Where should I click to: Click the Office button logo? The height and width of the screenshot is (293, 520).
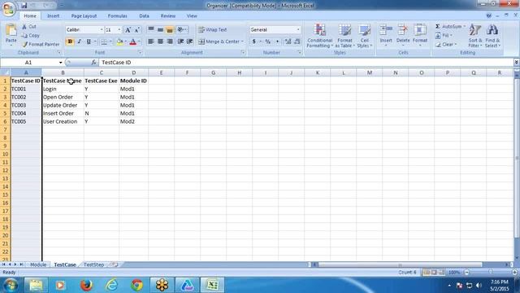[9, 9]
